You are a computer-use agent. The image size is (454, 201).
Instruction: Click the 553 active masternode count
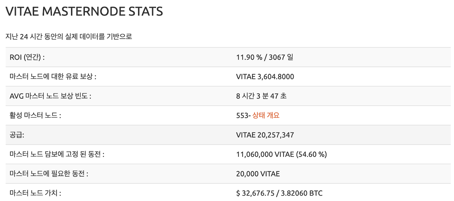(x=242, y=115)
